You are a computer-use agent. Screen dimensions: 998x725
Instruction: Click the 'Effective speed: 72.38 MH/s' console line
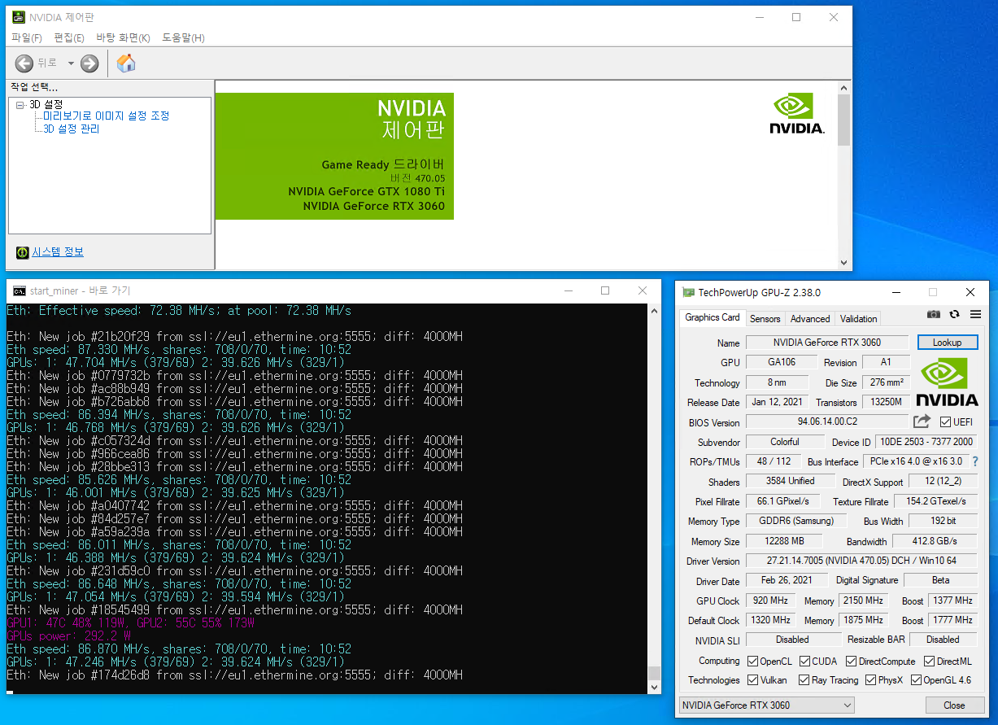(179, 311)
